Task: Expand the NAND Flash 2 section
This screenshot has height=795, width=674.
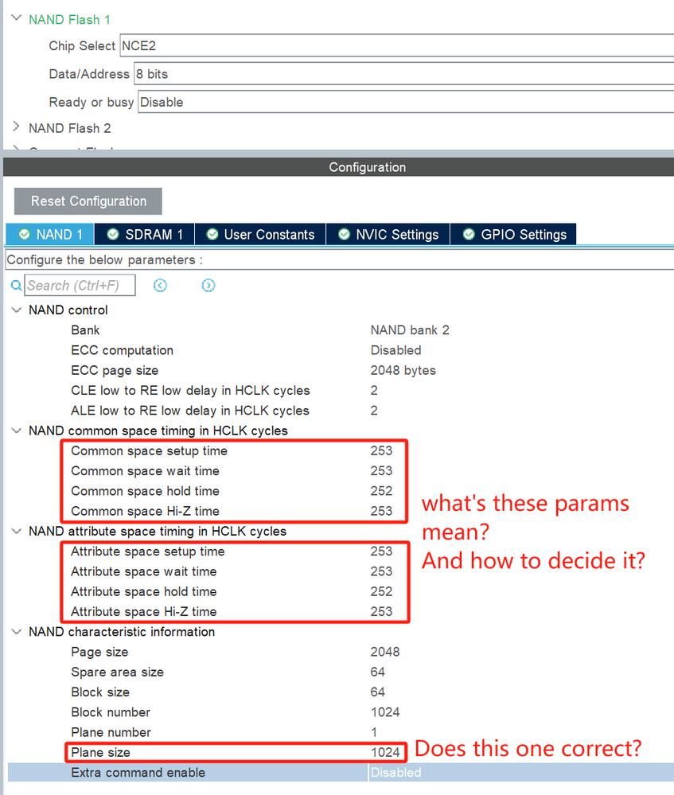Action: [x=16, y=127]
